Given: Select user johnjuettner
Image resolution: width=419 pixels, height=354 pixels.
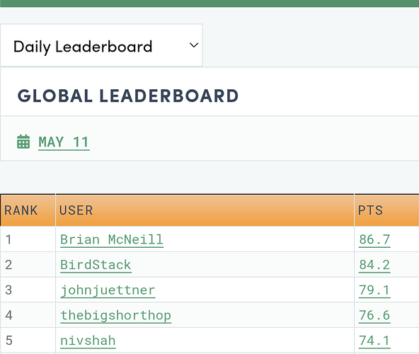Looking at the screenshot, I should (108, 290).
